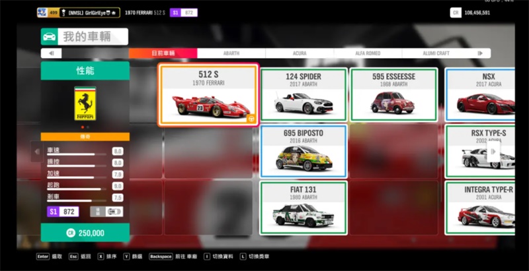Click the S1 872 class badge in stats panel
529x271 pixels.
click(x=63, y=212)
